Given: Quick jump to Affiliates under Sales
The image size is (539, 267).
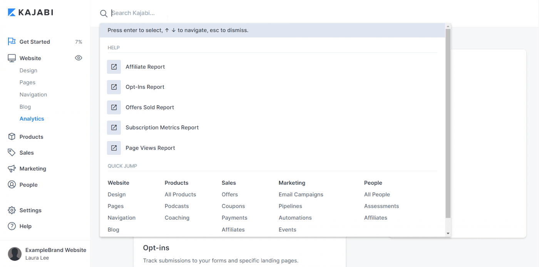Looking at the screenshot, I should pyautogui.click(x=233, y=230).
